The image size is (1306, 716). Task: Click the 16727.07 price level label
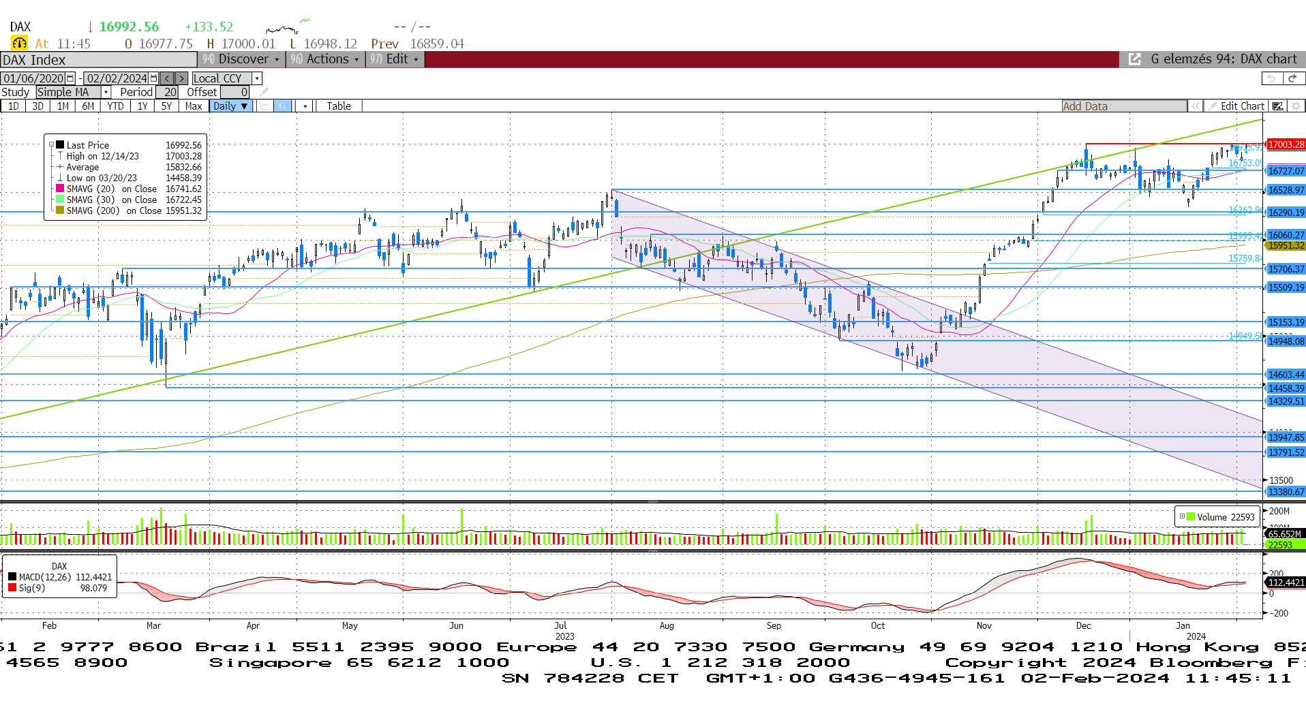click(1286, 171)
